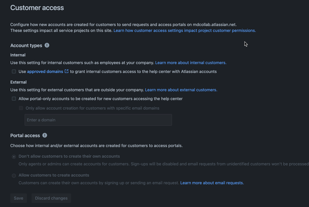Click the Discard changes button
This screenshot has width=309, height=207.
51,198
